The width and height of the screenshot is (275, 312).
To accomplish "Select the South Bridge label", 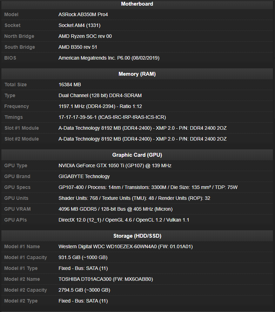I will [20, 47].
